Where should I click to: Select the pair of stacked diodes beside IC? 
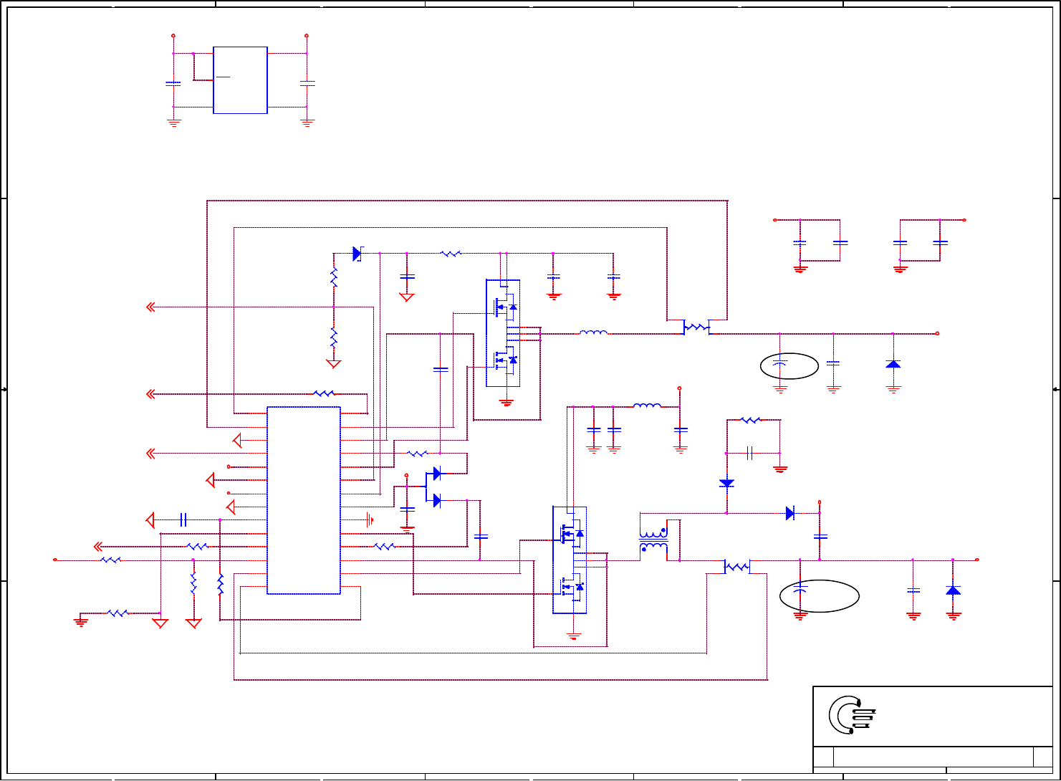pos(437,487)
